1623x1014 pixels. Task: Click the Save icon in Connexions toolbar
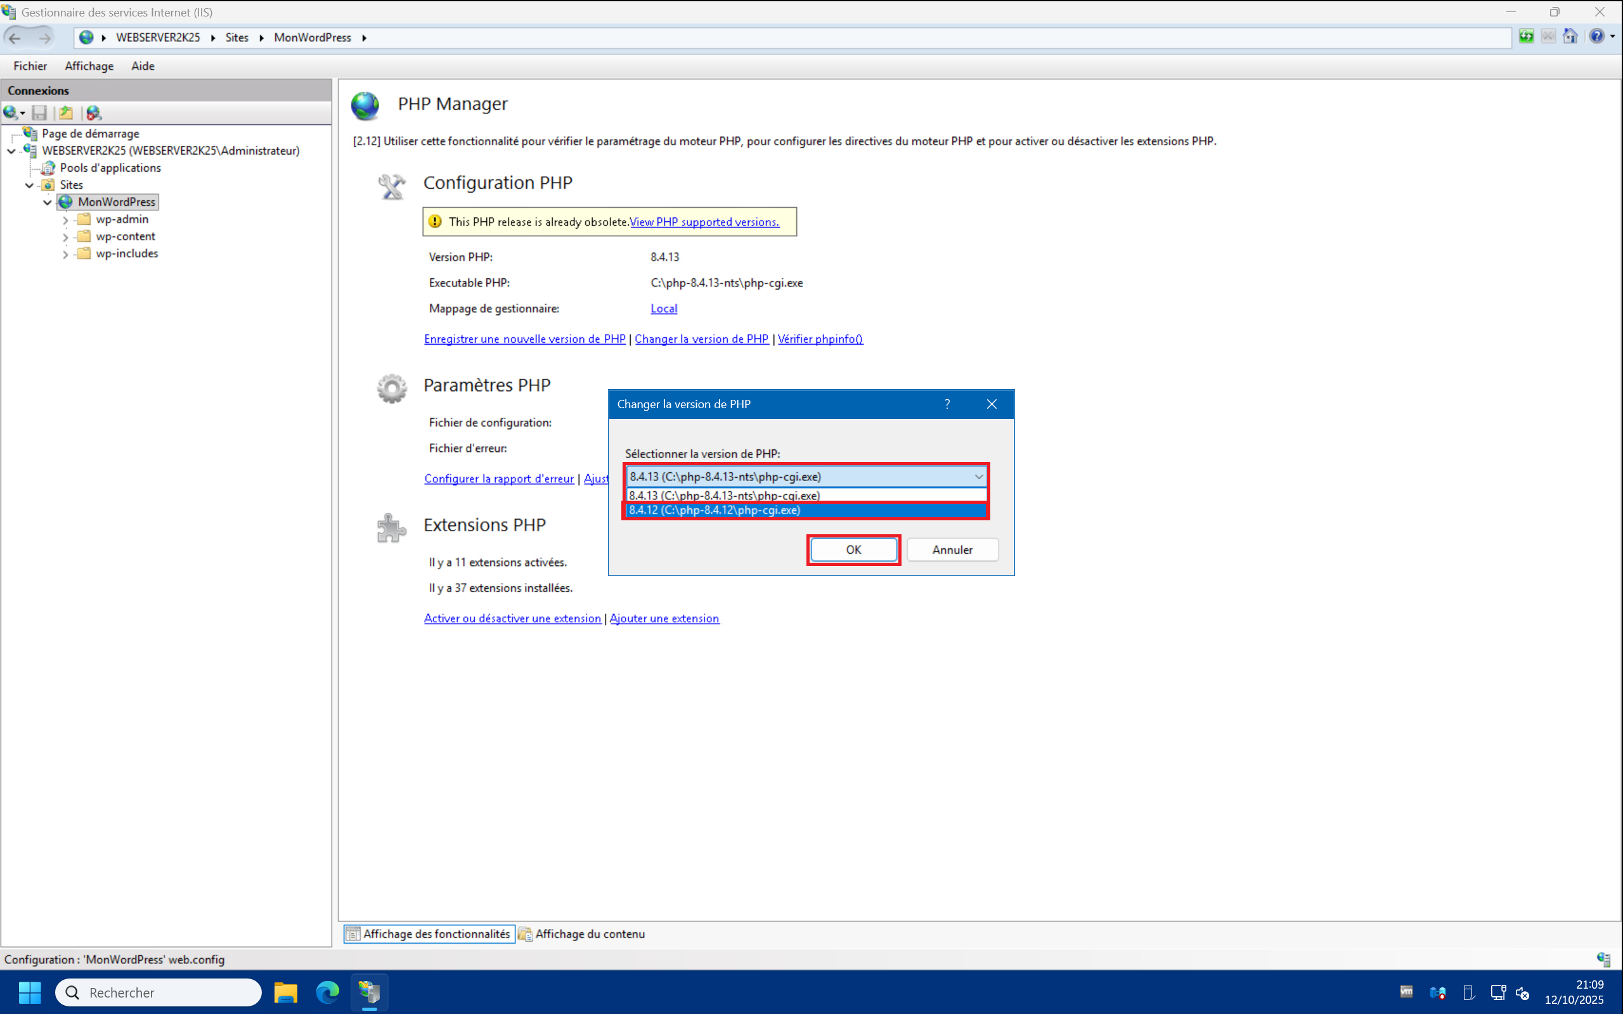click(39, 113)
